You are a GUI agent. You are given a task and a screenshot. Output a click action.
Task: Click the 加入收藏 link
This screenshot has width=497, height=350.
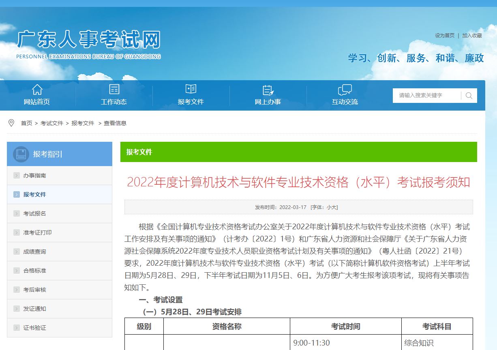[x=472, y=36]
